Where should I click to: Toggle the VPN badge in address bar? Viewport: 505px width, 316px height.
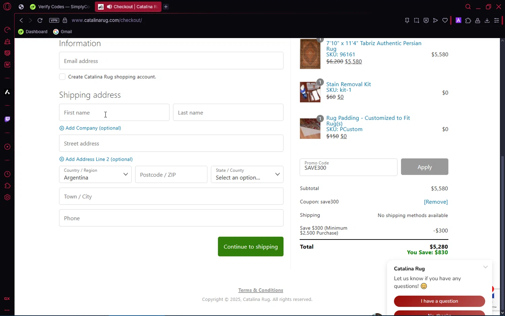click(54, 20)
